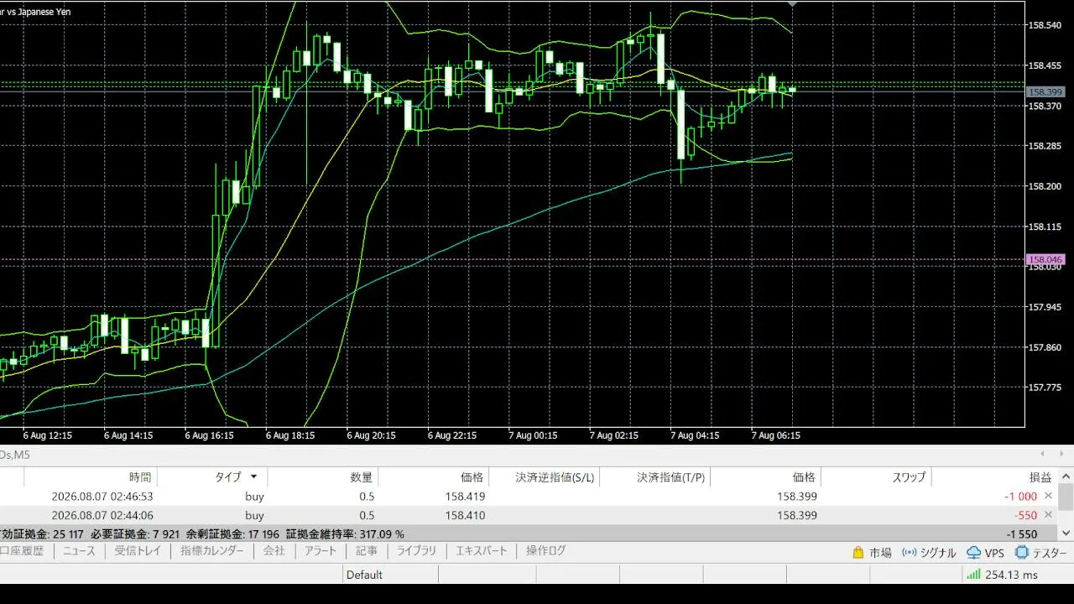Open the アラート tab
Image resolution: width=1074 pixels, height=604 pixels.
point(321,551)
